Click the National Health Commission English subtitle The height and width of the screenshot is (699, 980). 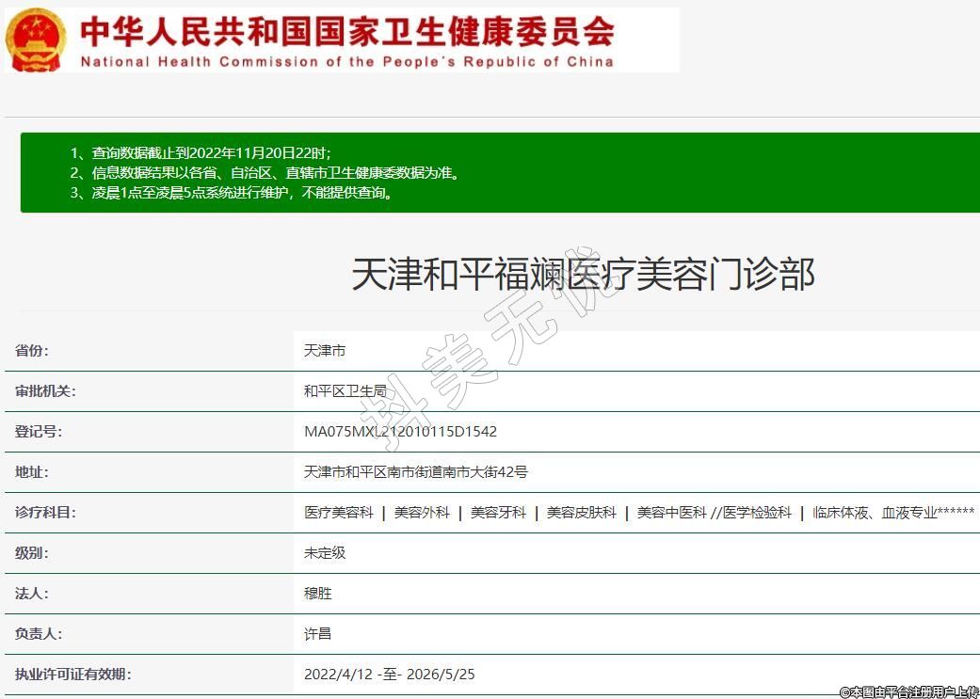tap(346, 62)
